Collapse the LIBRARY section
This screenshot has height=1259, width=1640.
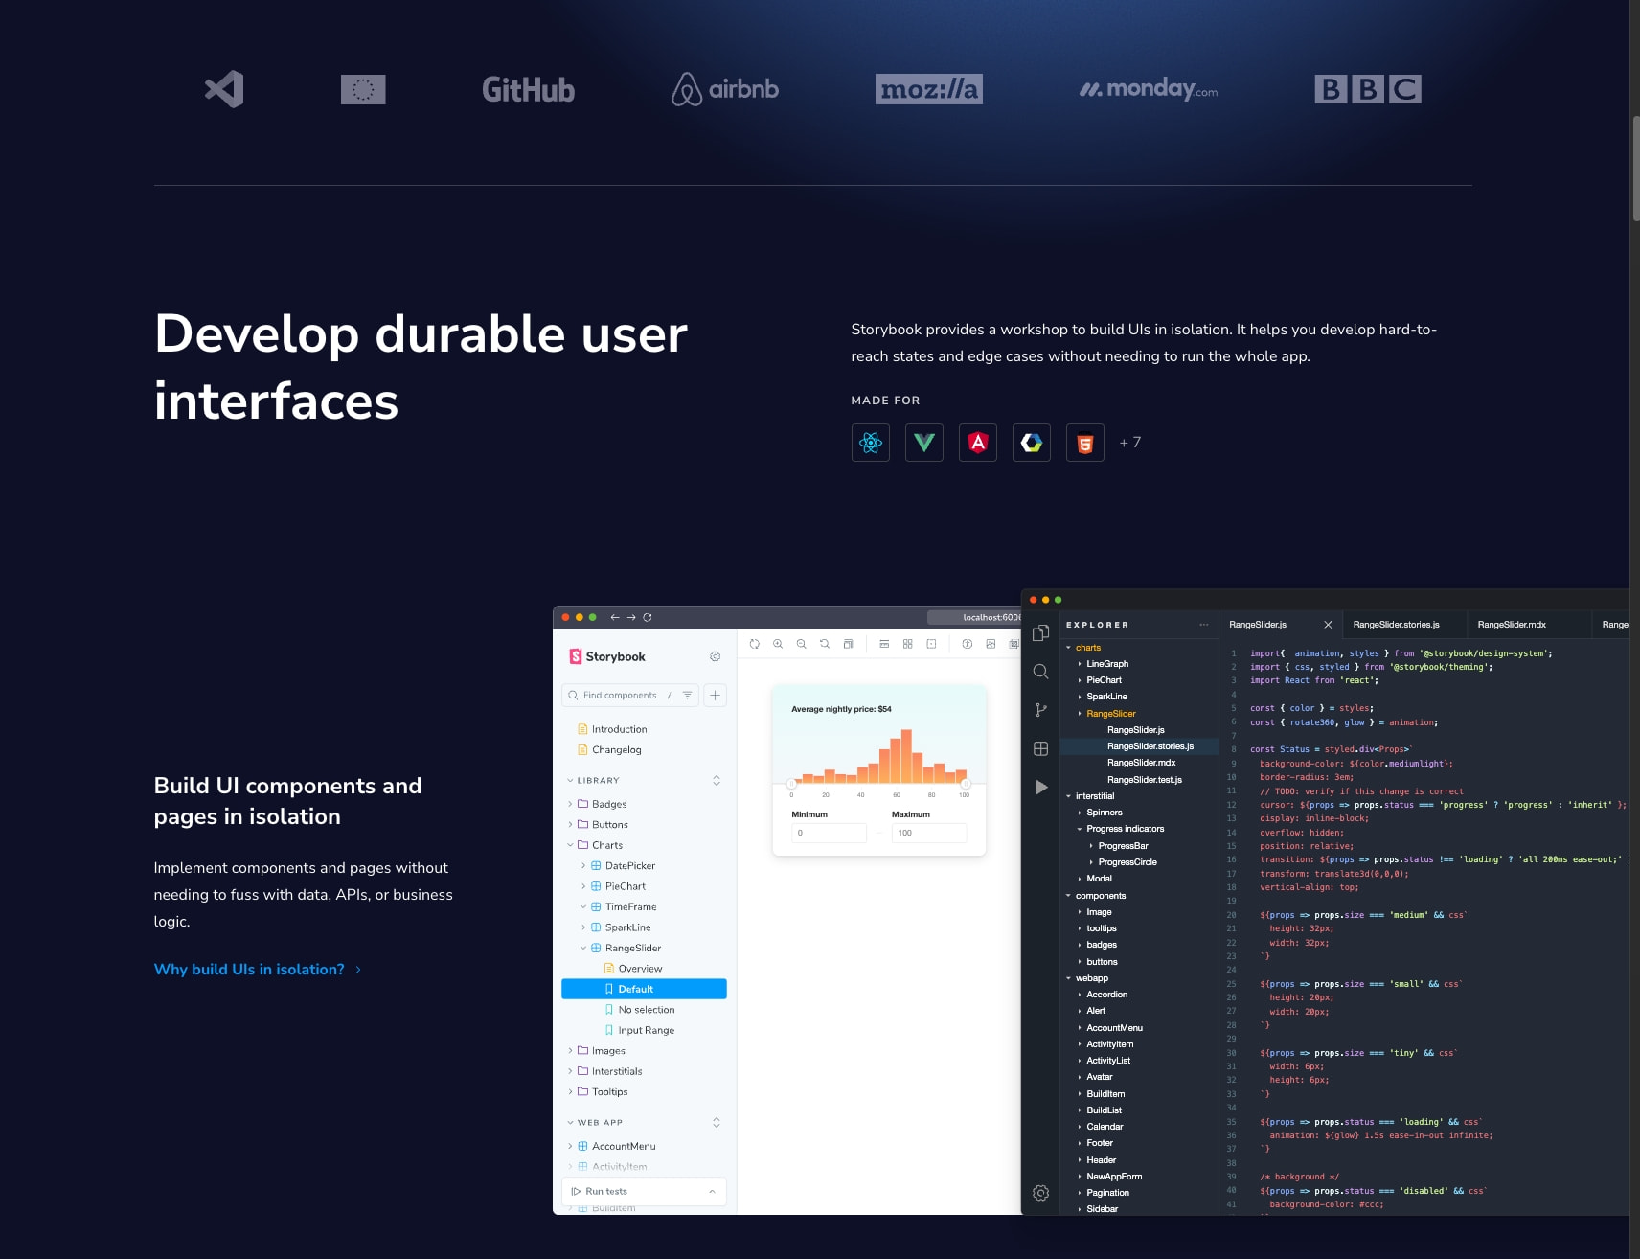pyautogui.click(x=594, y=781)
